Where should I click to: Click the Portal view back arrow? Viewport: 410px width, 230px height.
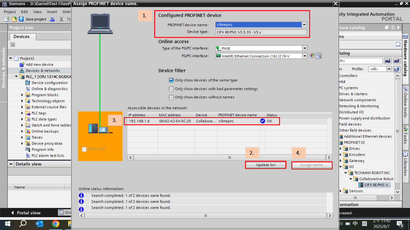(12, 213)
